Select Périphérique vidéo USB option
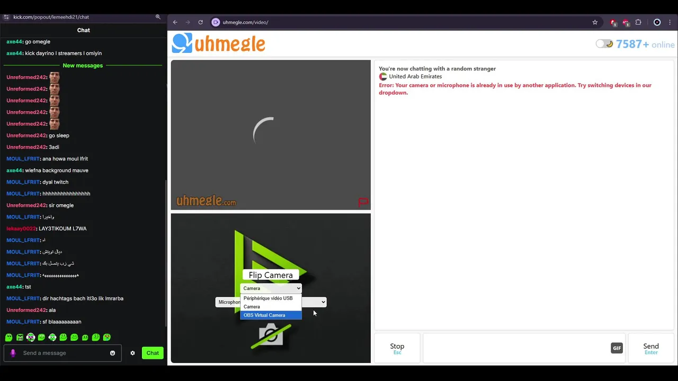The image size is (678, 381). tap(271, 298)
